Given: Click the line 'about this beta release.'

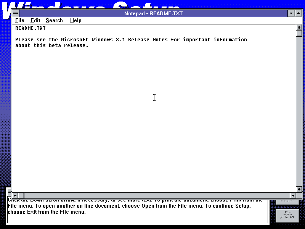Looking at the screenshot, I should pyautogui.click(x=52, y=45).
